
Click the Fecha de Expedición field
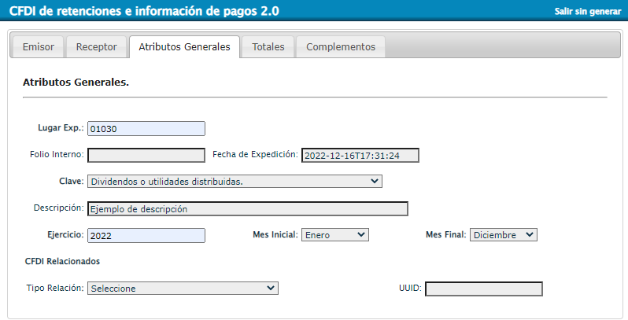tap(360, 155)
